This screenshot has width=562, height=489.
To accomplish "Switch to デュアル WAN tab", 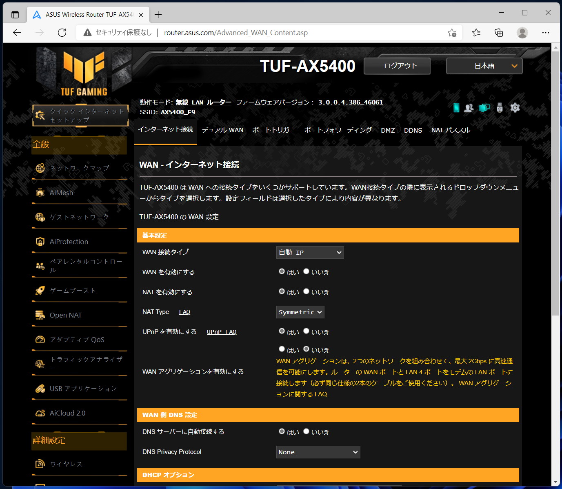I will (x=223, y=130).
